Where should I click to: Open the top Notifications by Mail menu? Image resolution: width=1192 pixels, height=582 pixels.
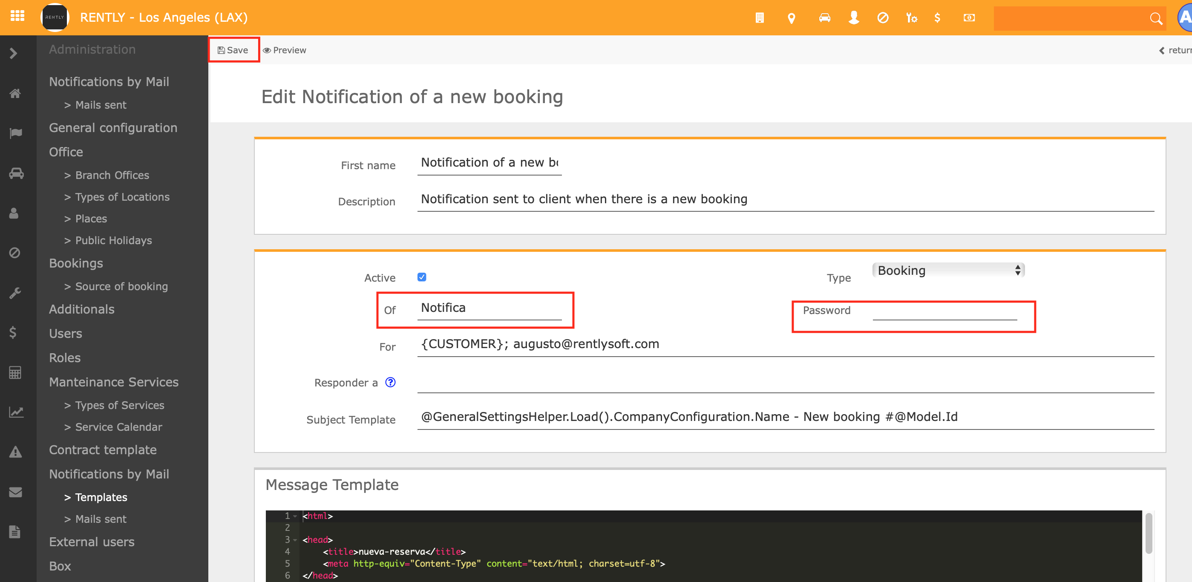click(109, 81)
